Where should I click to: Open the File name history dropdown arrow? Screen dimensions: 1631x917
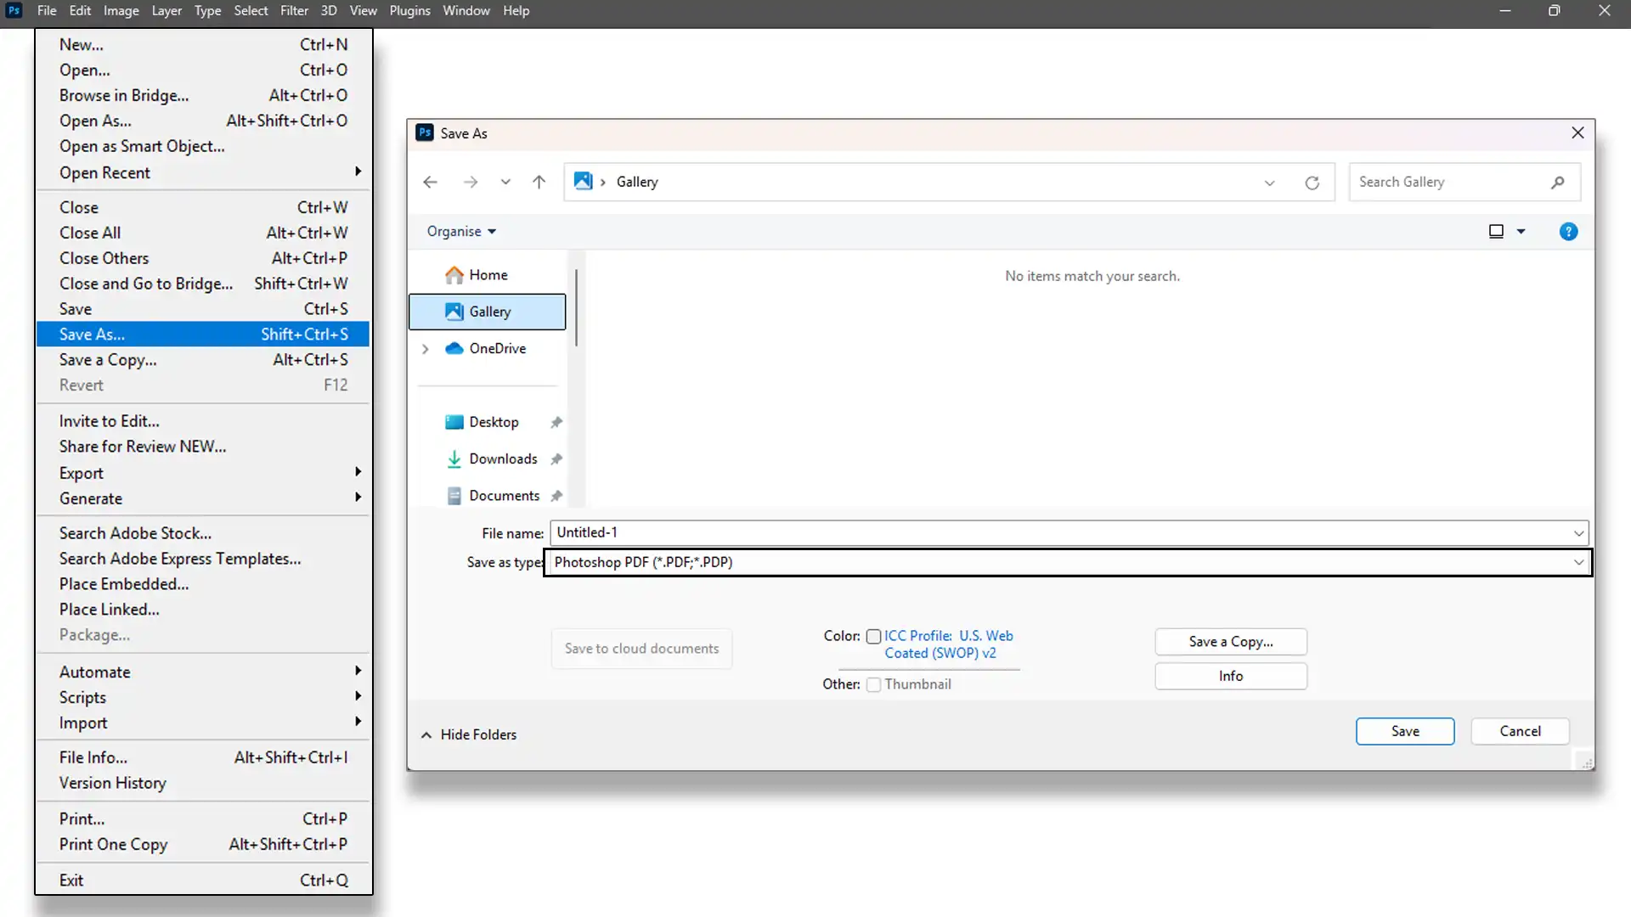(1578, 533)
